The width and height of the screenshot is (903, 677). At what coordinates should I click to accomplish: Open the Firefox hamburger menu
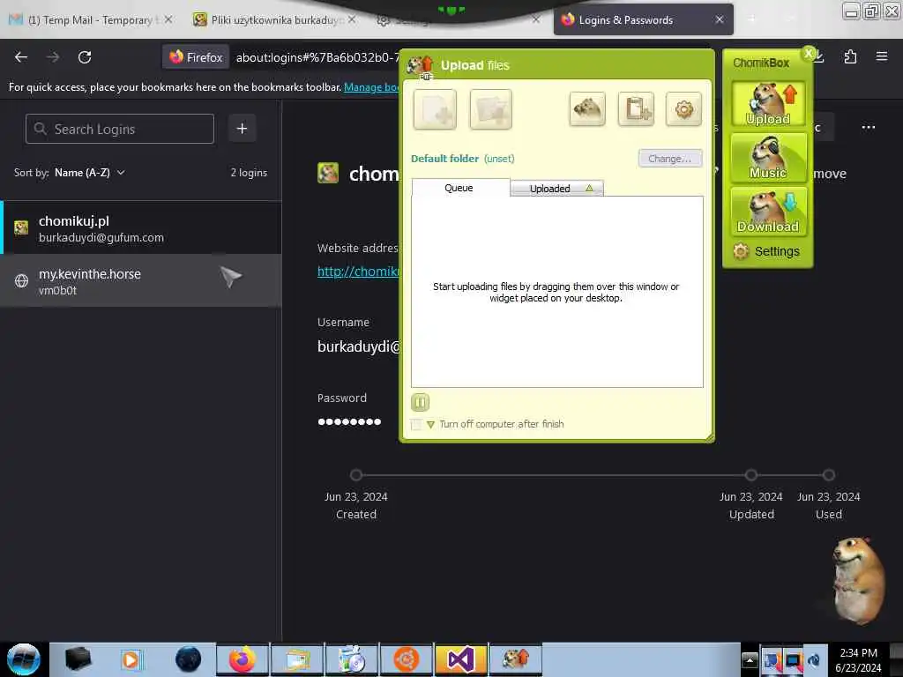[x=881, y=56]
